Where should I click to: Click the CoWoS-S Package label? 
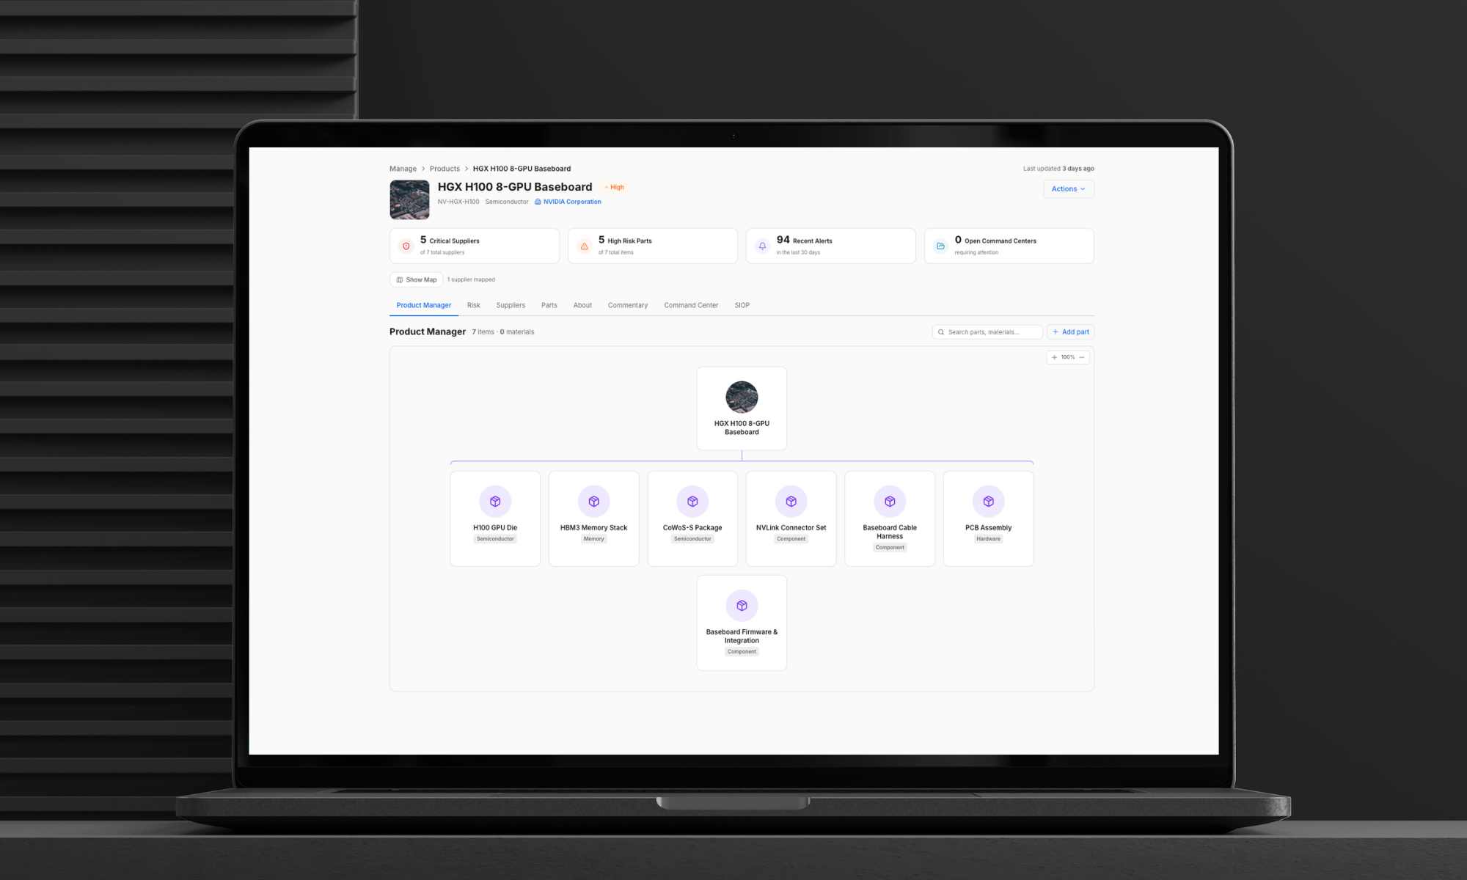click(692, 528)
